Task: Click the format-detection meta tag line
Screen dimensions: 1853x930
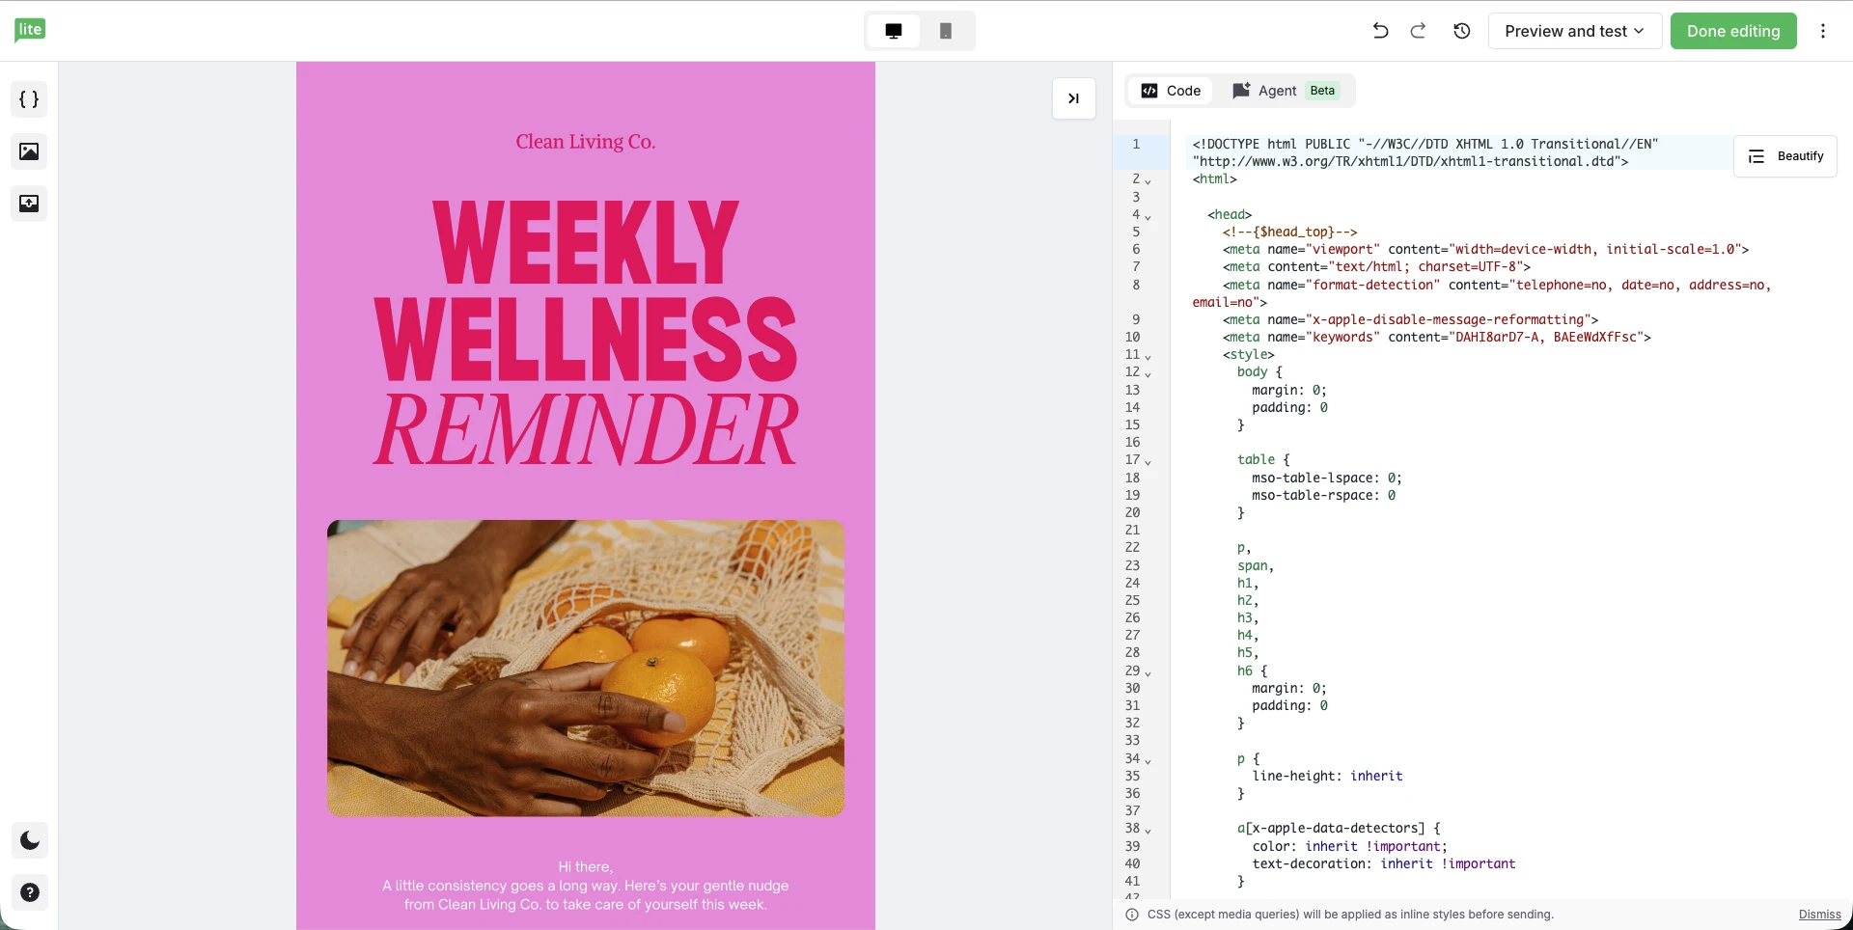Action: [1482, 293]
